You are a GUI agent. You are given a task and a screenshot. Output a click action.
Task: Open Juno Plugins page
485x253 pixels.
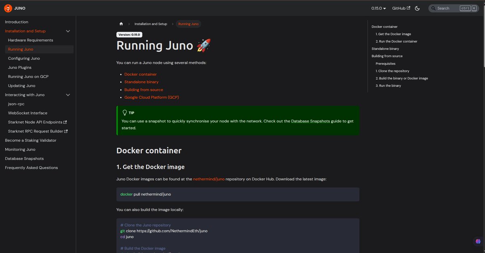tap(19, 67)
